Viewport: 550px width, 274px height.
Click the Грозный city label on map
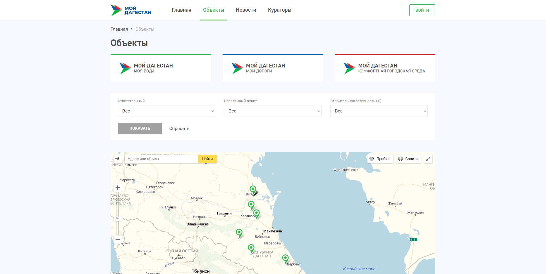coord(224,213)
